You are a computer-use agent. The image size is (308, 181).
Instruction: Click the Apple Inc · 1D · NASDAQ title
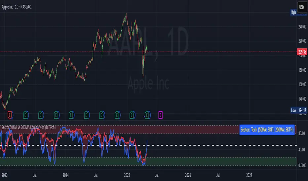17,7
